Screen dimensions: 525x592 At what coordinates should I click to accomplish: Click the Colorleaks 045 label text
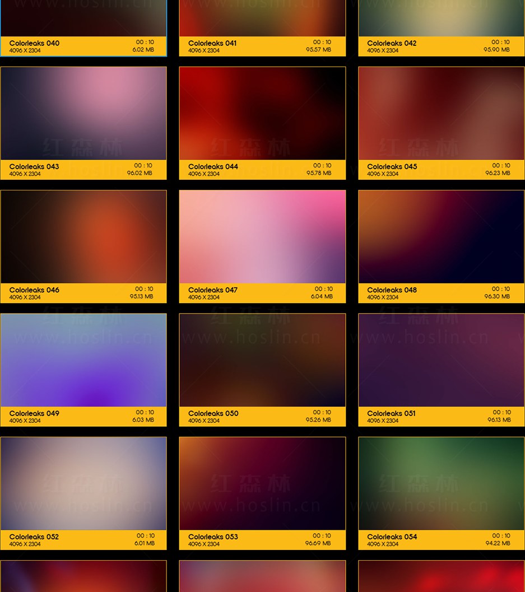pyautogui.click(x=392, y=166)
